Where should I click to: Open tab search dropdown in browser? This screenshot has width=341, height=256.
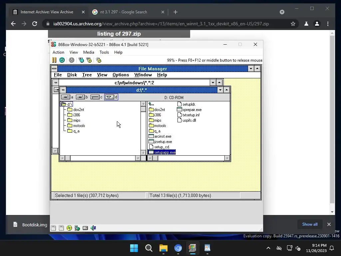point(282,12)
